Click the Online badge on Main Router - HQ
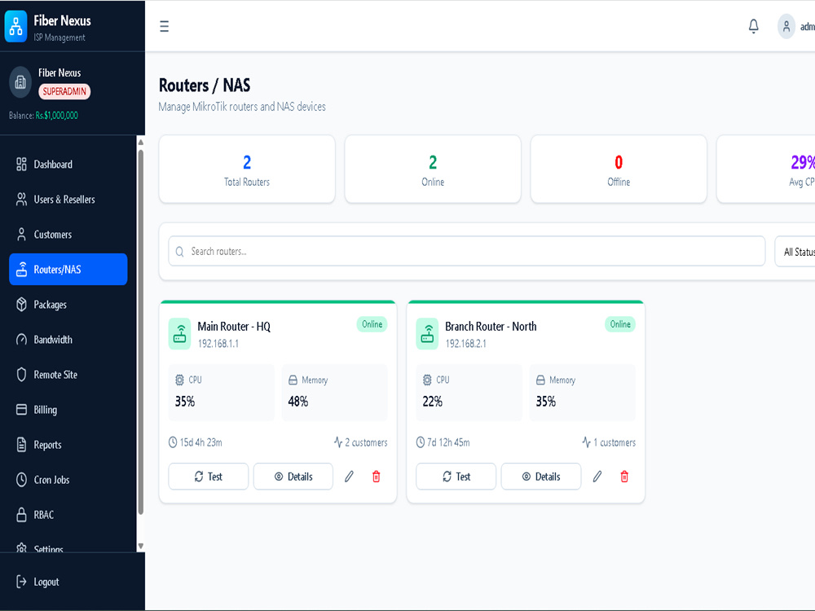The image size is (815, 611). (x=372, y=324)
